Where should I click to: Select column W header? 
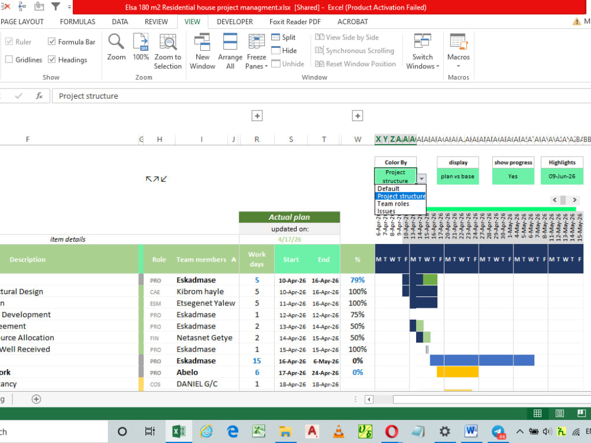[358, 139]
